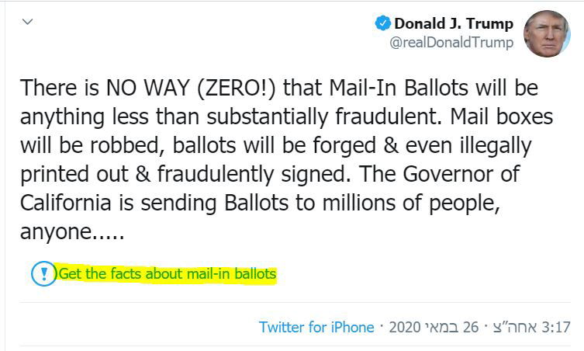Open the tweet options chevron menu
The width and height of the screenshot is (584, 351).
(x=28, y=21)
